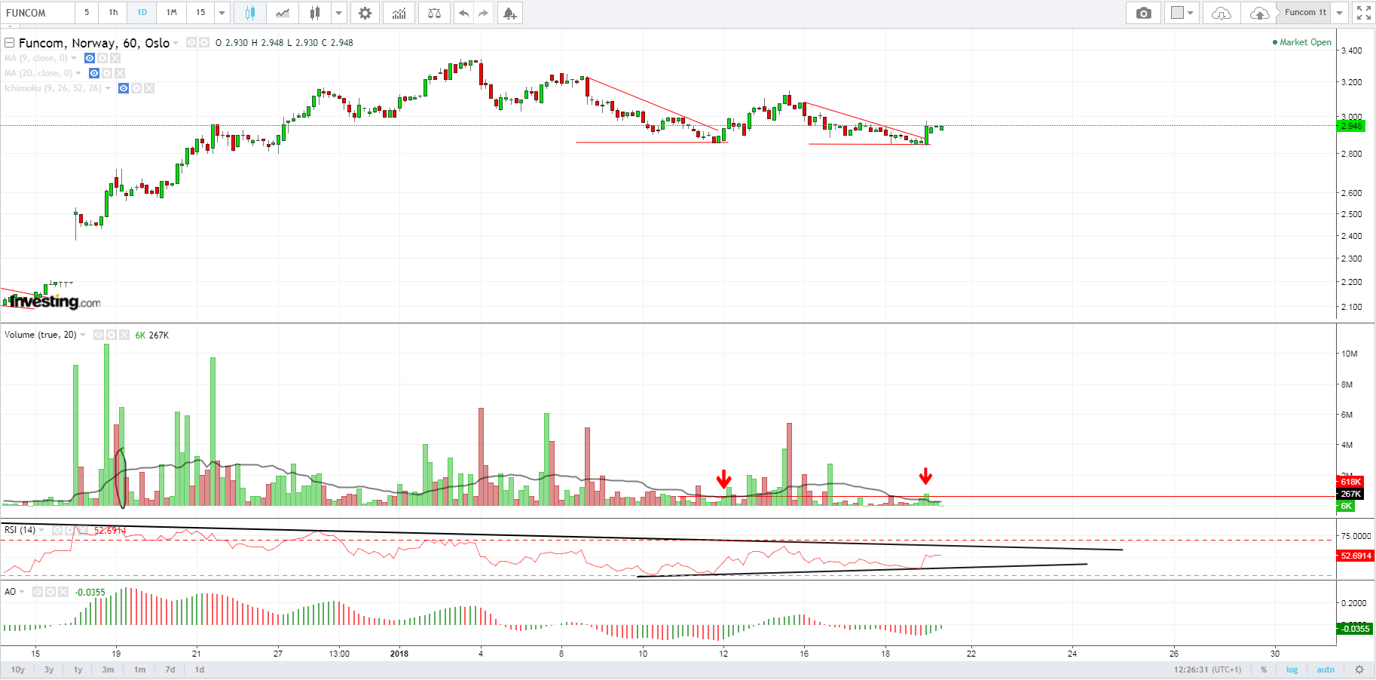
Task: Click the save chart cloud upload icon
Action: (x=1258, y=13)
